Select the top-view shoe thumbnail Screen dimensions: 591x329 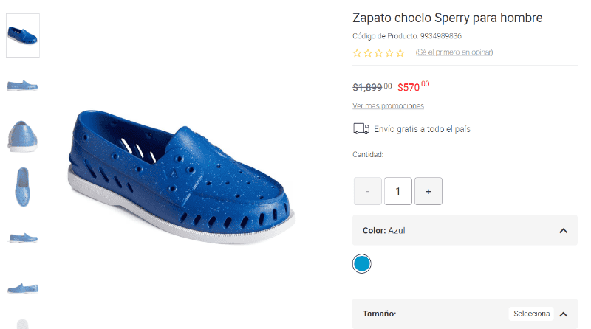tap(23, 187)
